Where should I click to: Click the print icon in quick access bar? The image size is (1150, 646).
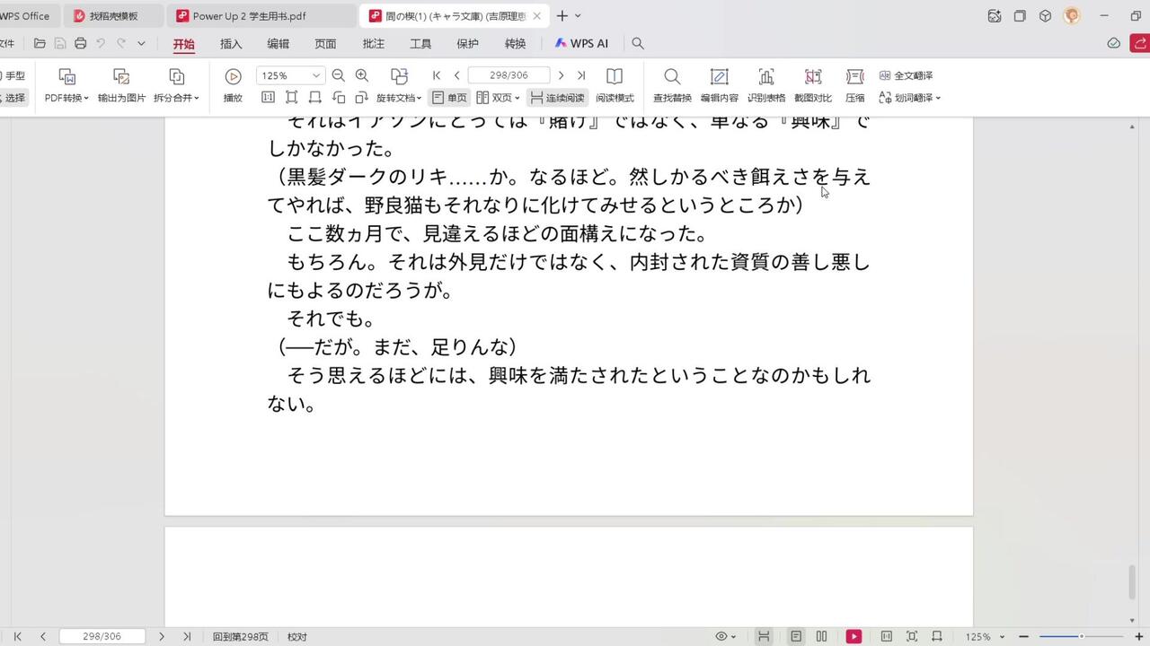[x=81, y=43]
